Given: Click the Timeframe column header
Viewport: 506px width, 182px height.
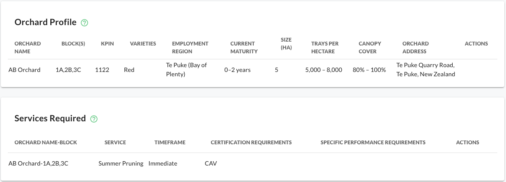Looking at the screenshot, I should (x=170, y=143).
